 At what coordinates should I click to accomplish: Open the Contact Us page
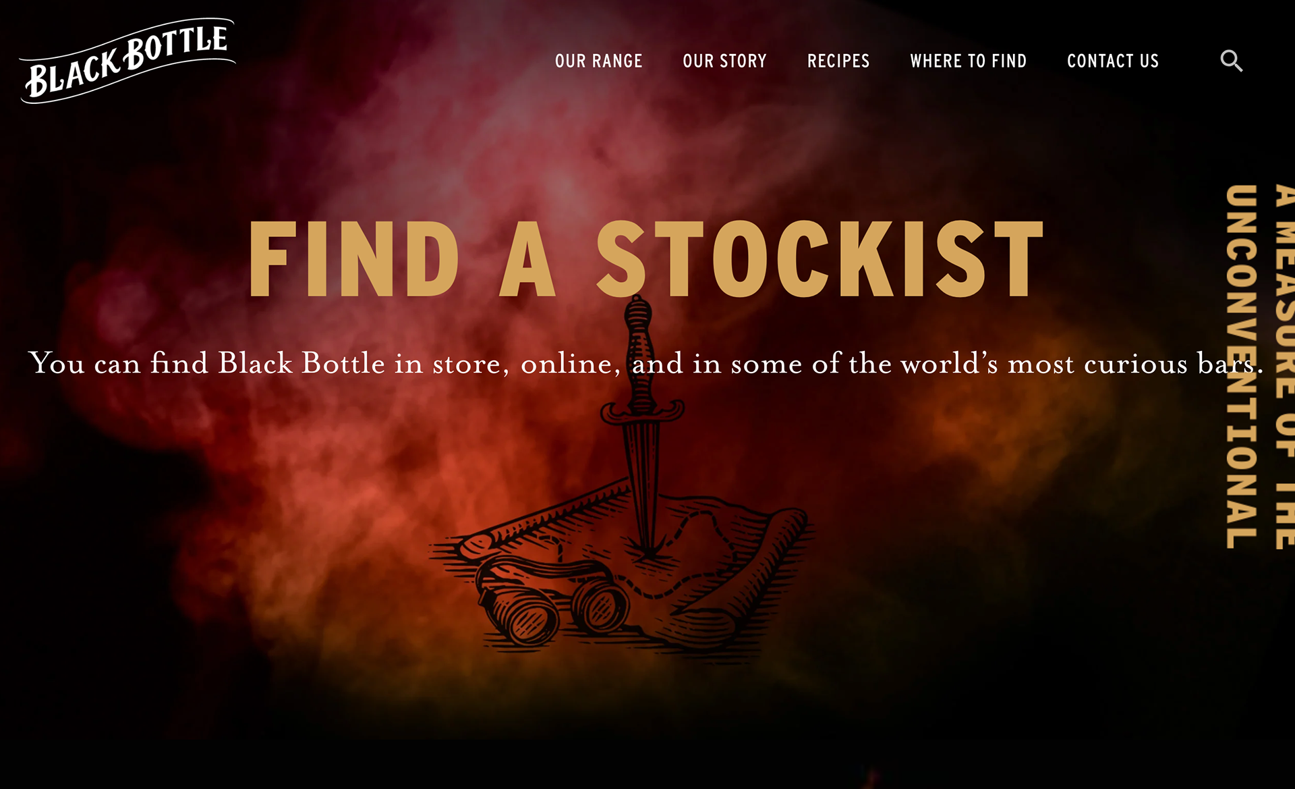(1113, 61)
